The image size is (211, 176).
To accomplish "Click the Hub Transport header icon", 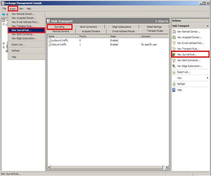I will pyautogui.click(x=48, y=21).
